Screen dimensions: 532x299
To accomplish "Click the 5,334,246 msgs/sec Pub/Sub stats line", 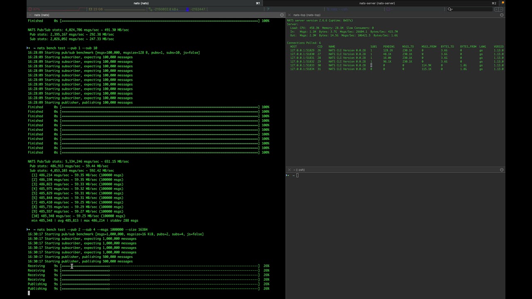I will coord(78,162).
